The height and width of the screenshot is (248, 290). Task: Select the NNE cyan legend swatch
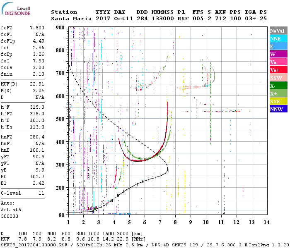click(x=278, y=38)
